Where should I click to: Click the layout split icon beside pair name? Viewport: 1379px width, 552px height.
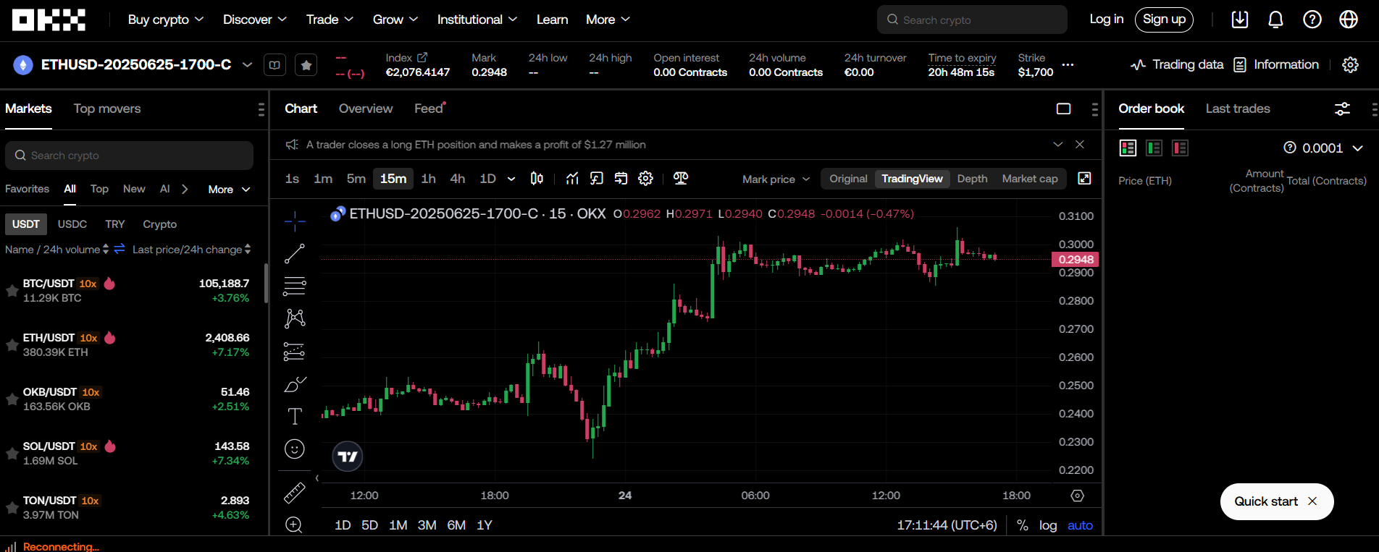pyautogui.click(x=274, y=65)
